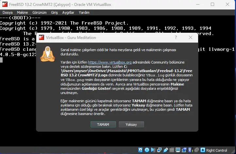Maximize the VirtualBox VM window
This screenshot has width=236, height=154.
212,4
